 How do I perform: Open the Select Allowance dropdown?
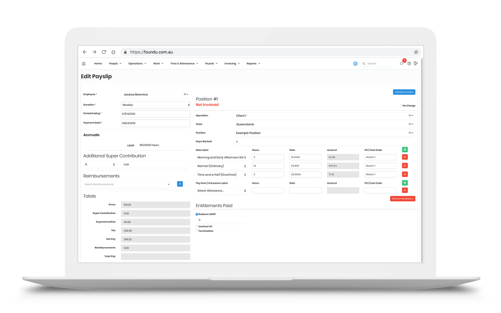pyautogui.click(x=221, y=191)
